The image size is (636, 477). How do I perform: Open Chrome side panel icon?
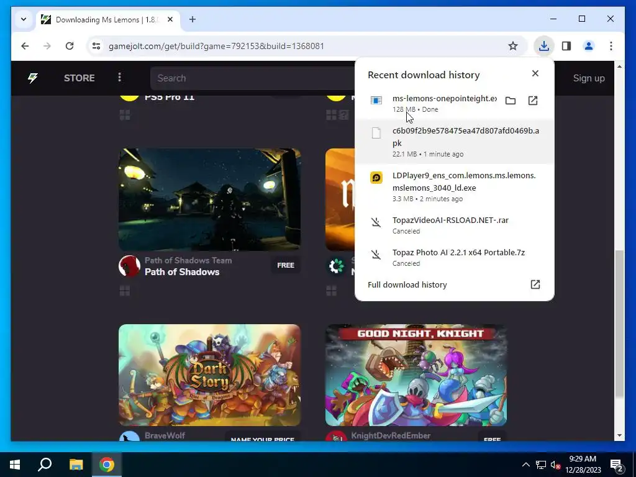[566, 46]
